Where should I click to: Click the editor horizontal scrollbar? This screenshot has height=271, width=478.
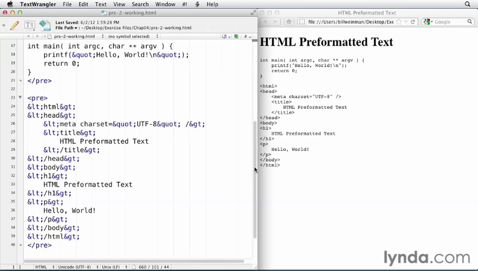coord(134,261)
